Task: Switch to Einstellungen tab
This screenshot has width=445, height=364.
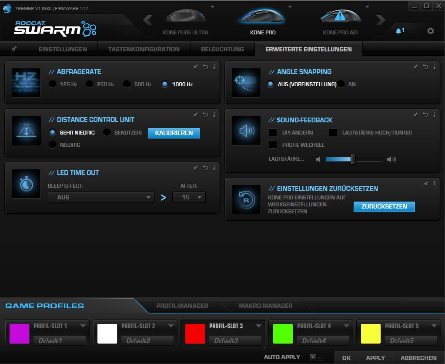Action: pyautogui.click(x=63, y=49)
